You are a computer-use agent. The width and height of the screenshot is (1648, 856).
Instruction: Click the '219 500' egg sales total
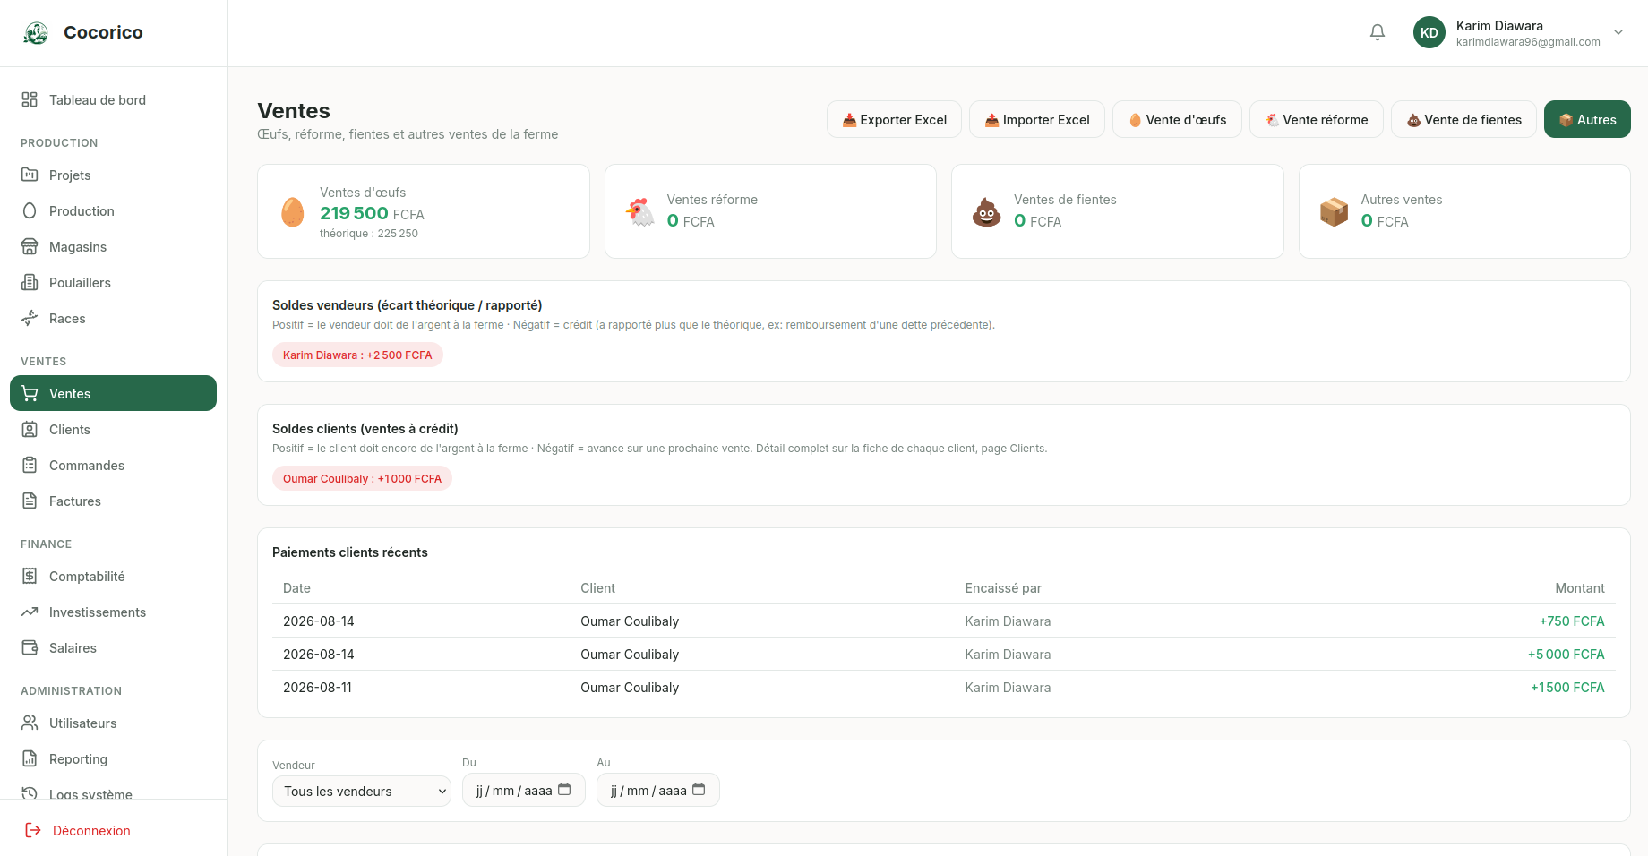click(x=354, y=213)
